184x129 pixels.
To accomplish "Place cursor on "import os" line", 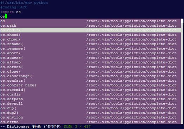I will pyautogui.click(x=11, y=12).
